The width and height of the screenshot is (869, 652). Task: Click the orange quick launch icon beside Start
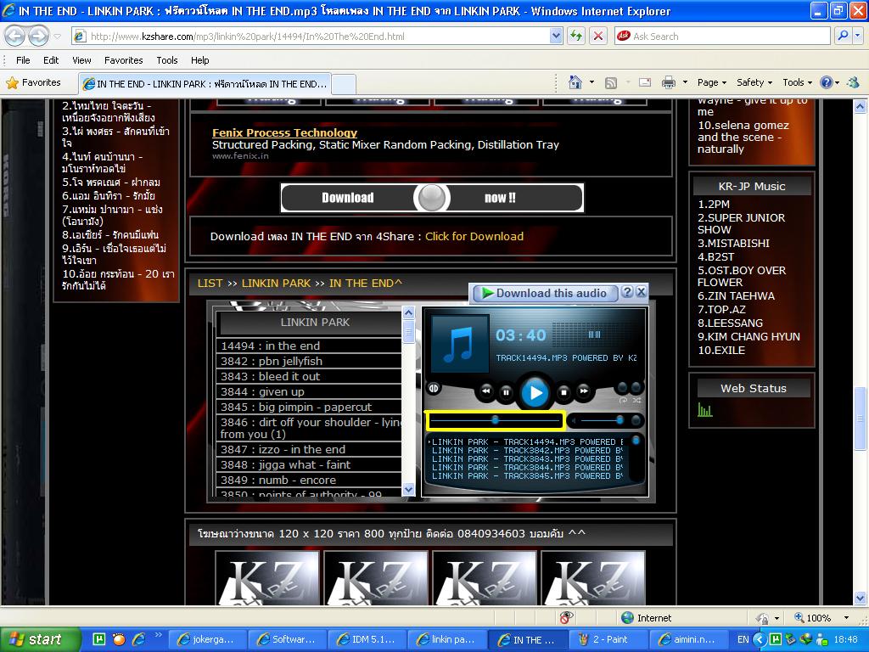click(119, 639)
